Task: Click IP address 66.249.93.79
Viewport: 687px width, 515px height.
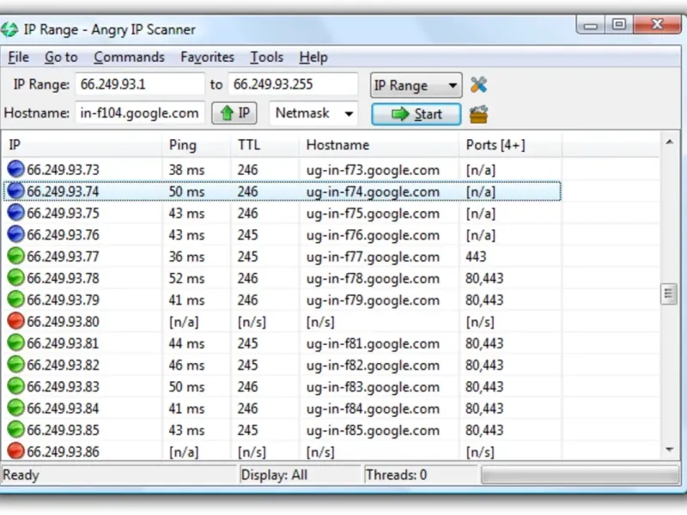Action: pyautogui.click(x=63, y=300)
